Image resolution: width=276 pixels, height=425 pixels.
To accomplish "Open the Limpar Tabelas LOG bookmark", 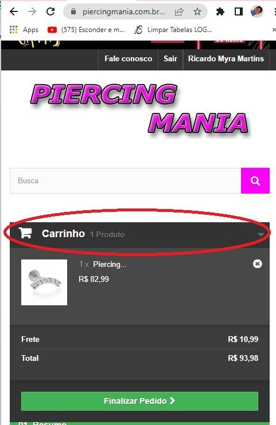I will pos(173,30).
